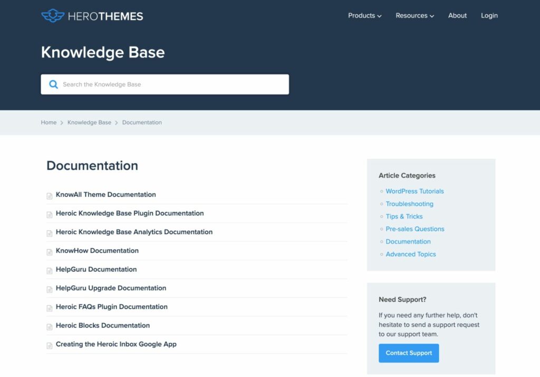Screen dimensions: 540x377
Task: Click the Documentation breadcrumb item
Action: (142, 122)
